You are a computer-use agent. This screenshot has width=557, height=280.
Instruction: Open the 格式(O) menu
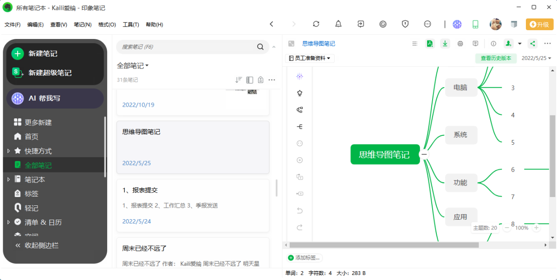107,25
